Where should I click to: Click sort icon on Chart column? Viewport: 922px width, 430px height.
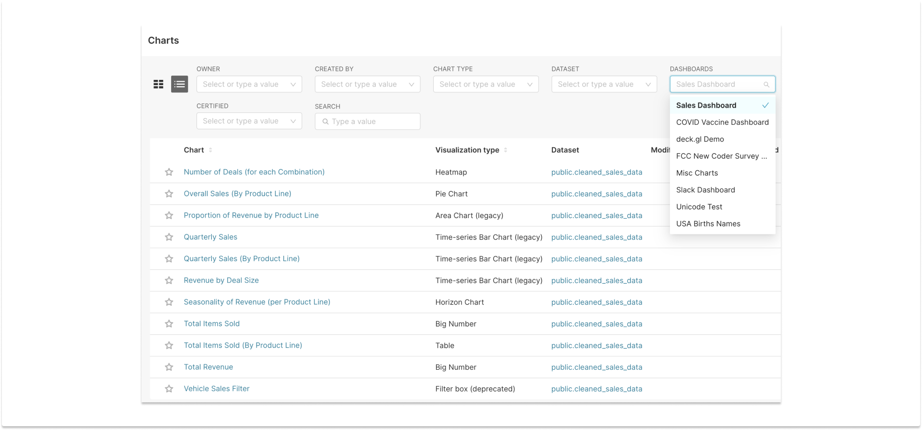pos(210,150)
